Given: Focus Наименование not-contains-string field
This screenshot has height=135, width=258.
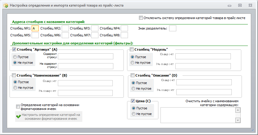Looking at the screenshot, I should click(x=85, y=93).
